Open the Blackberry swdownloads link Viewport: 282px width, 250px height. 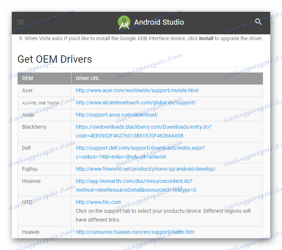point(144,131)
